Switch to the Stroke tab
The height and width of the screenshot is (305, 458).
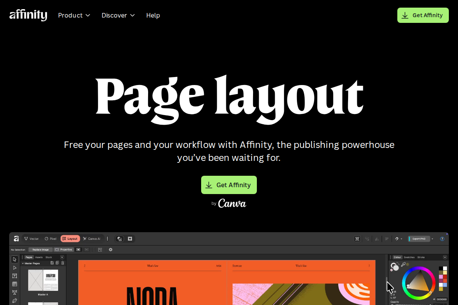tap(421, 257)
